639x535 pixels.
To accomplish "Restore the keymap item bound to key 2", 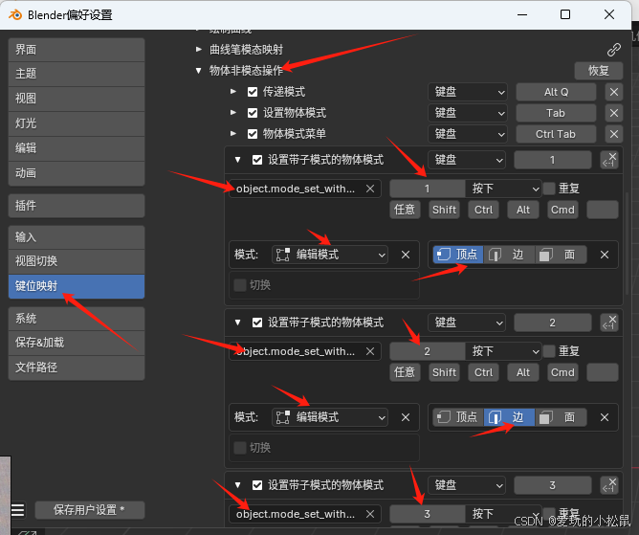I will (x=609, y=323).
